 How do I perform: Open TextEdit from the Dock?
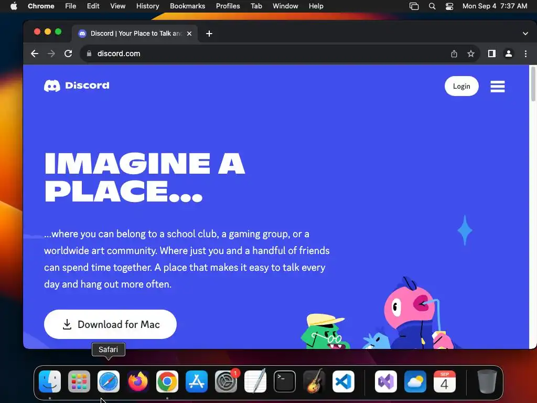point(255,381)
